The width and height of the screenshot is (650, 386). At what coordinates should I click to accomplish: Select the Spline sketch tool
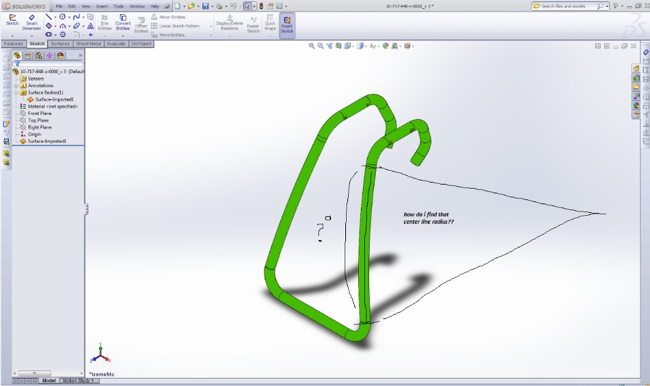click(77, 17)
